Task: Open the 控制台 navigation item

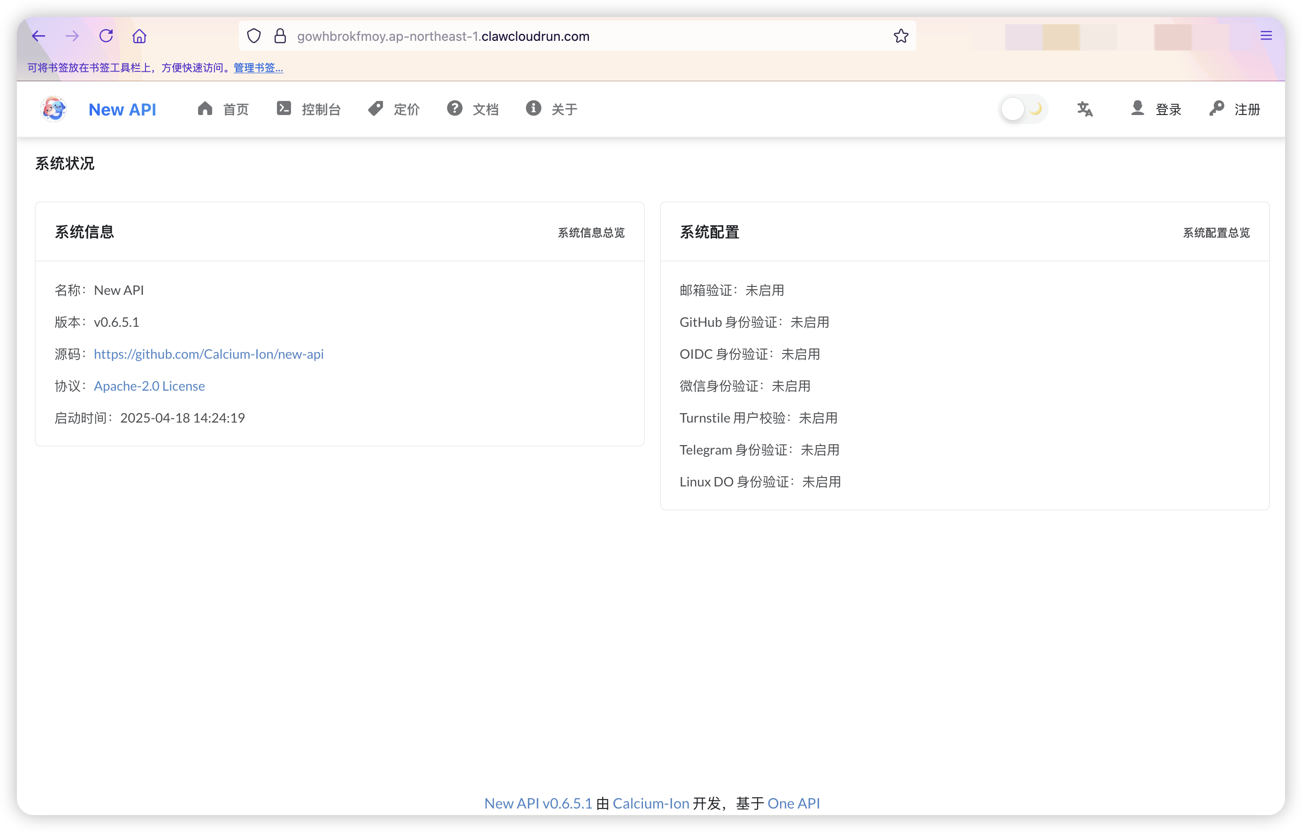Action: [309, 109]
